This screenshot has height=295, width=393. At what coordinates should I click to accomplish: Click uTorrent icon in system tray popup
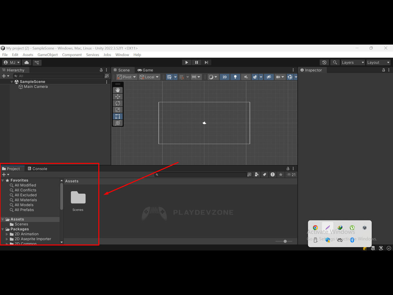point(352,227)
